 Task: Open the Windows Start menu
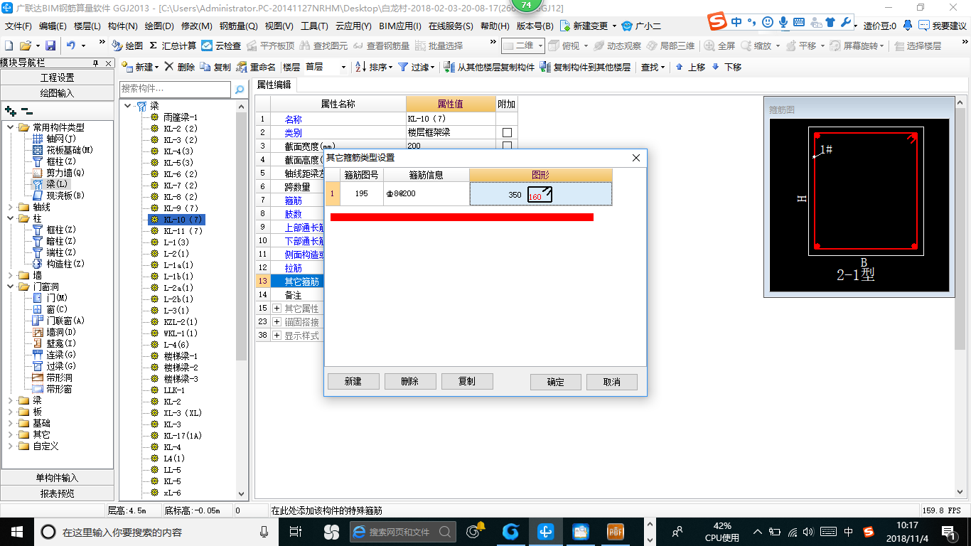tap(16, 531)
